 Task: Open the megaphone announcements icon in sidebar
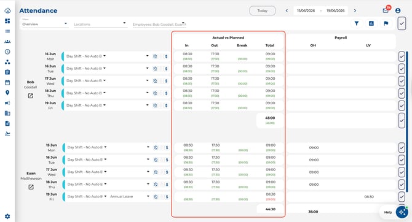click(x=7, y=103)
